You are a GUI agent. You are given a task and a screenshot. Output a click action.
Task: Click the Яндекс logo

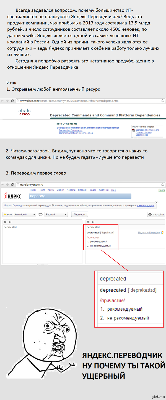tap(13, 196)
